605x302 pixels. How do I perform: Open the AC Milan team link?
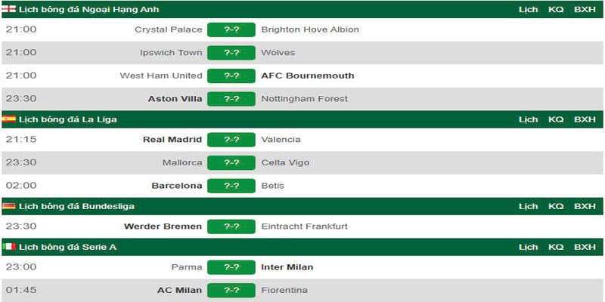pyautogui.click(x=179, y=290)
